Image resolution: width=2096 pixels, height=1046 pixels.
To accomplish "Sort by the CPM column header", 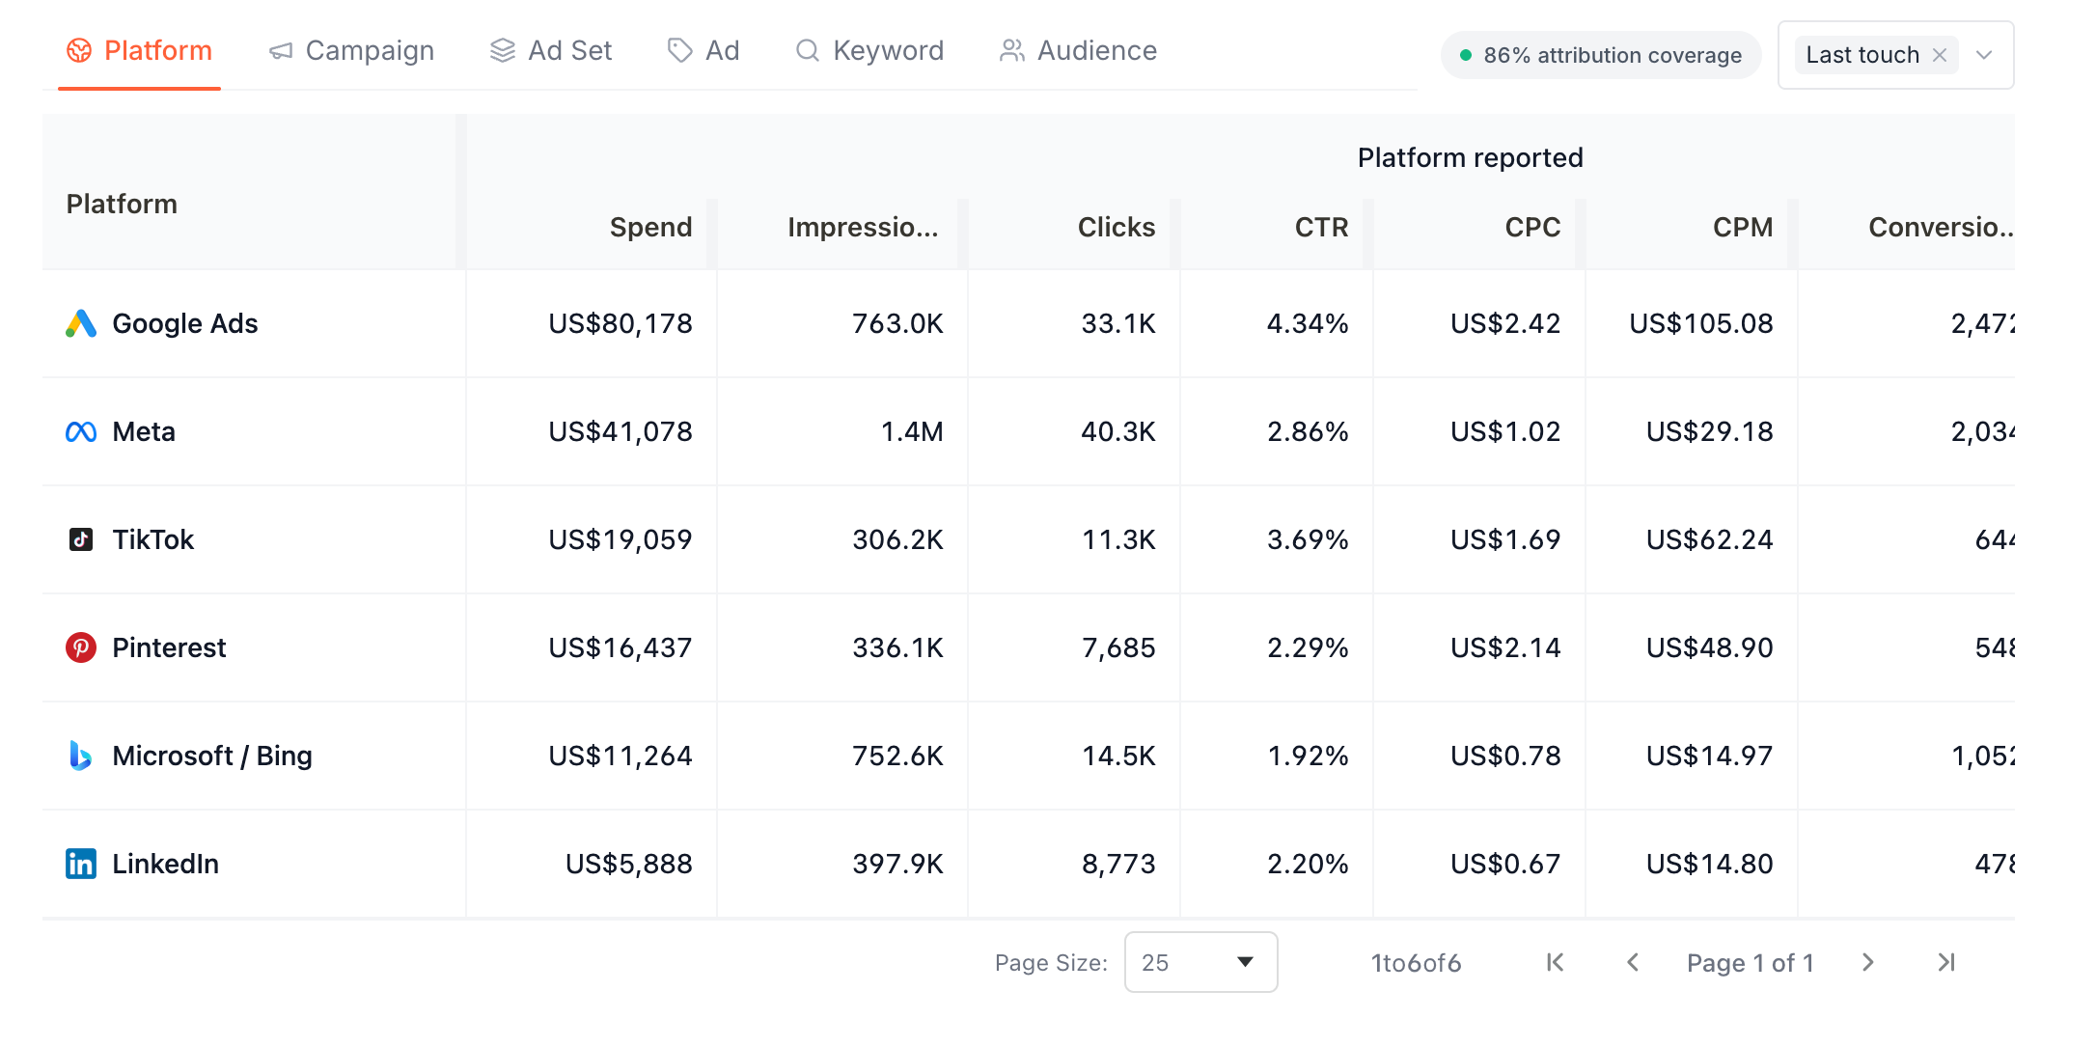I will pos(1743,227).
